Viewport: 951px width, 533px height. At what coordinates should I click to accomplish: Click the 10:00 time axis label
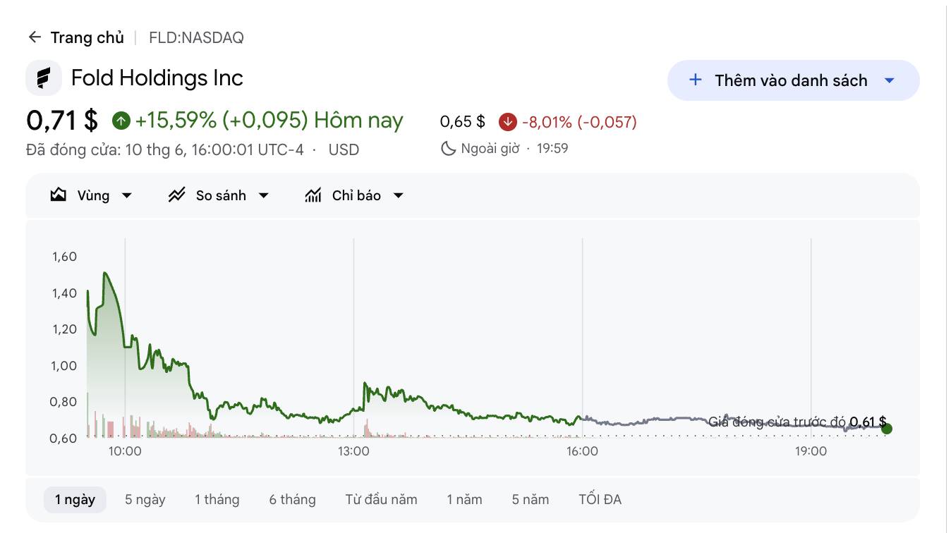125,451
